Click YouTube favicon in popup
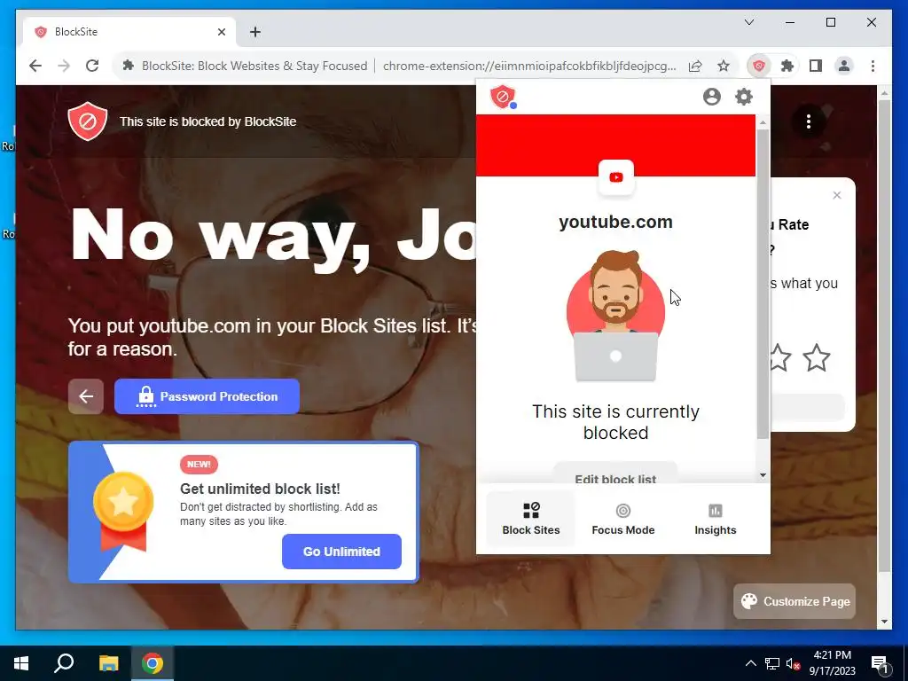This screenshot has width=908, height=681. click(615, 177)
